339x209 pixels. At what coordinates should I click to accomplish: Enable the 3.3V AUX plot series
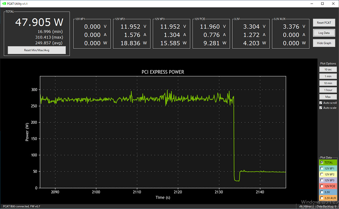321,198
